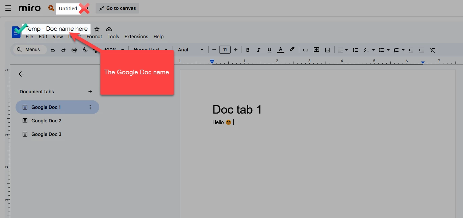
Task: Click the left indent marker on ruler
Action: 212,62
